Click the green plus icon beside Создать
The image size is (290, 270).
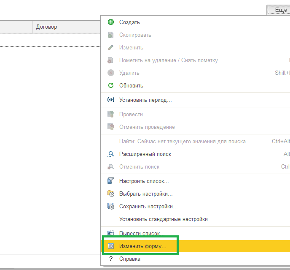pos(111,22)
